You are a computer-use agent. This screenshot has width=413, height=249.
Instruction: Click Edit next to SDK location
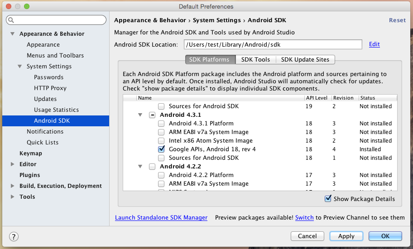[374, 44]
